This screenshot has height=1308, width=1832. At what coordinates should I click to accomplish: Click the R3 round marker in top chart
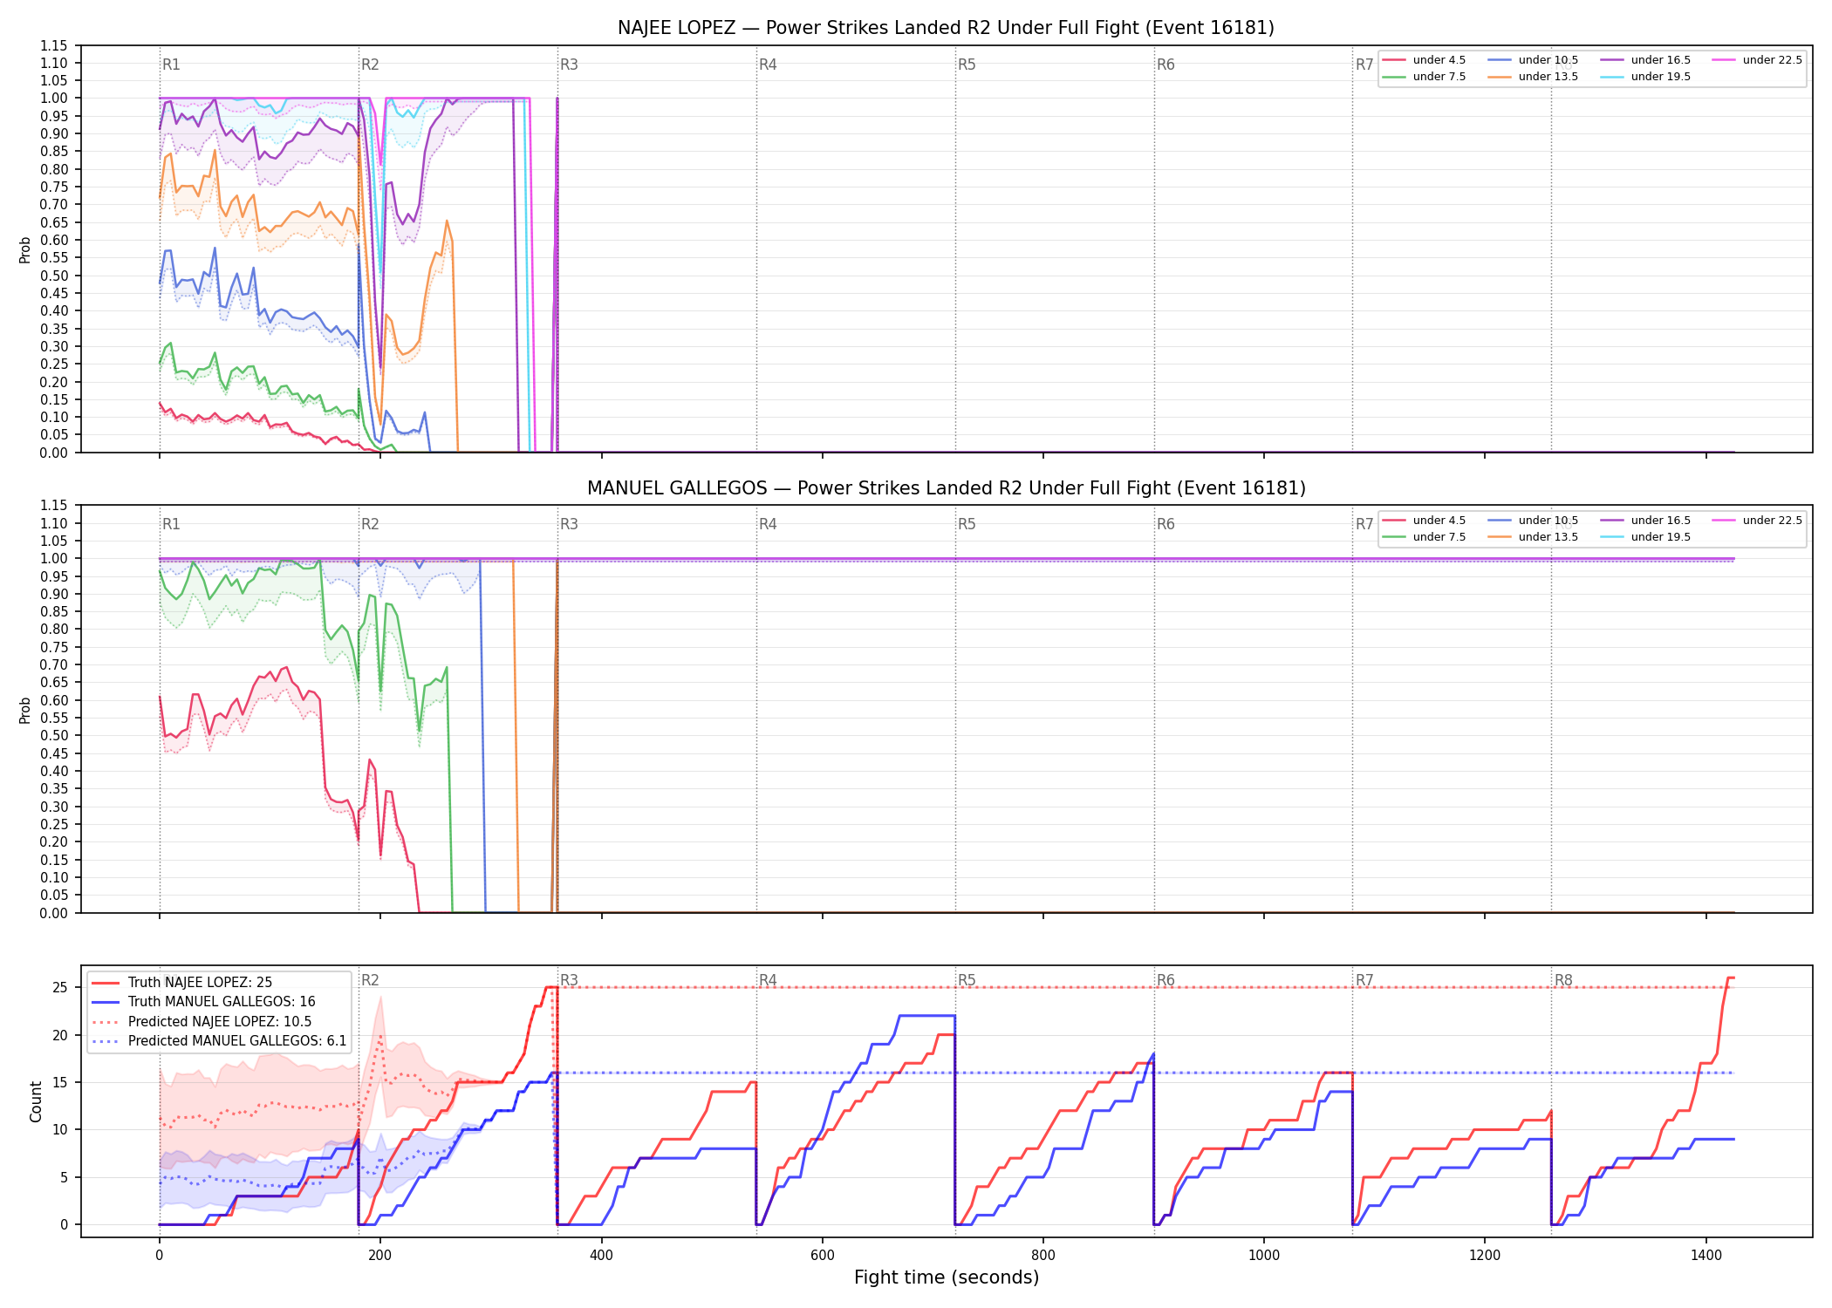[x=569, y=65]
